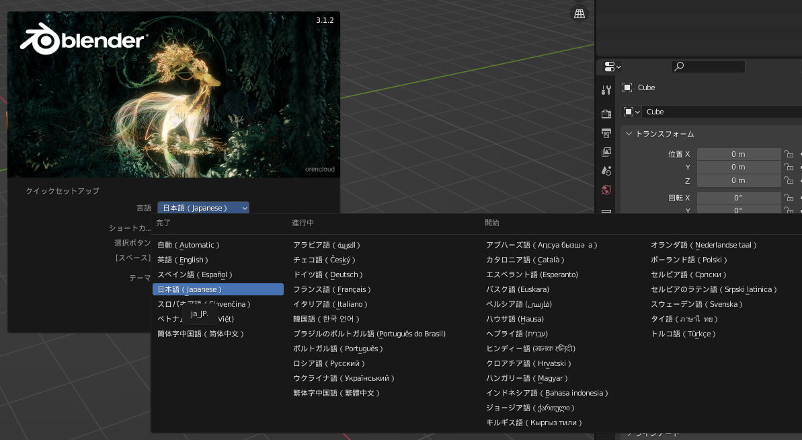
Task: Toggle lock on location Z
Action: click(x=789, y=180)
